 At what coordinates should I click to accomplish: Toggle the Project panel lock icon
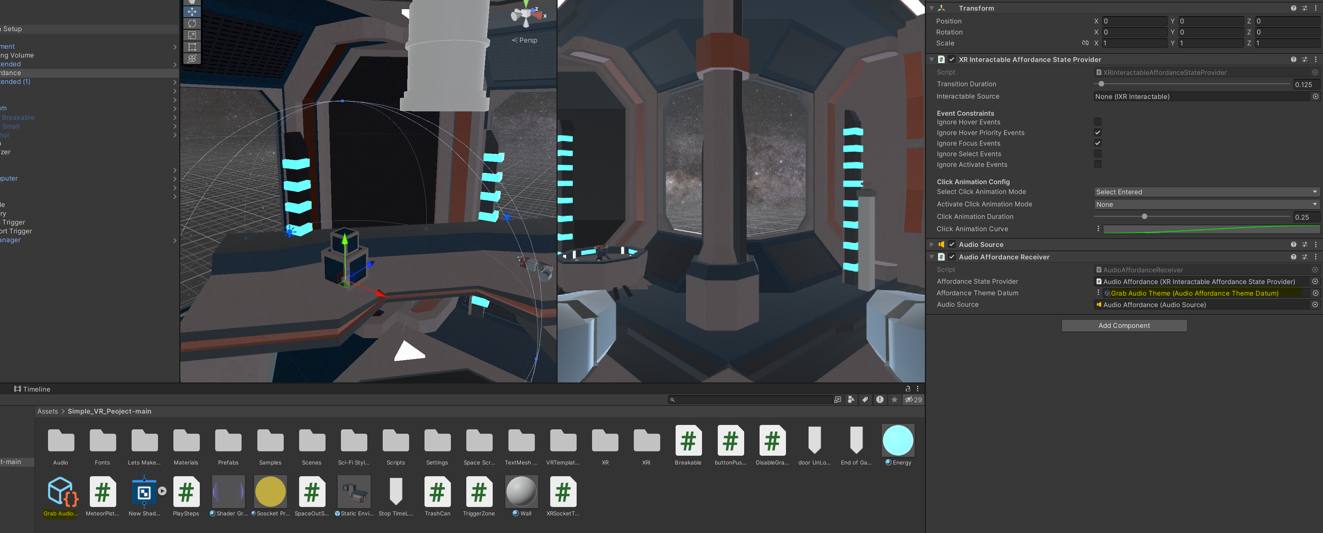(908, 389)
